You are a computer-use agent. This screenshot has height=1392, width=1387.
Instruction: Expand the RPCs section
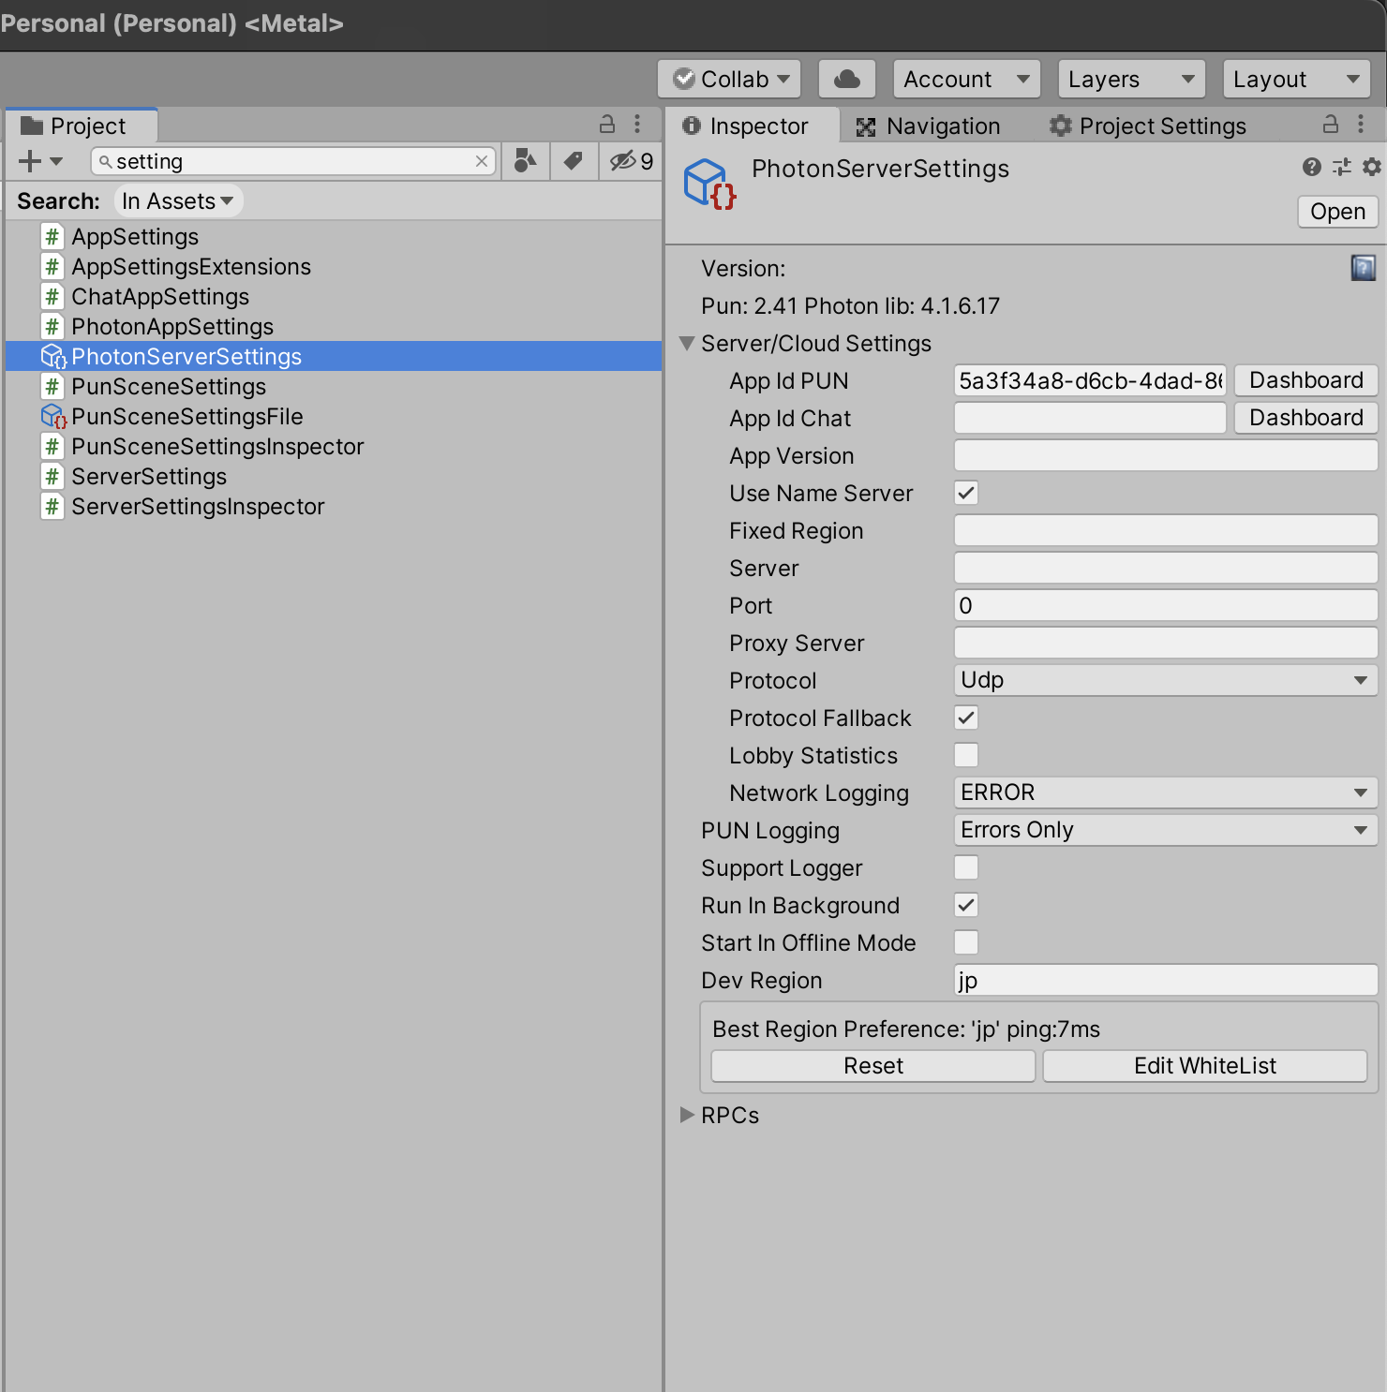click(x=687, y=1115)
